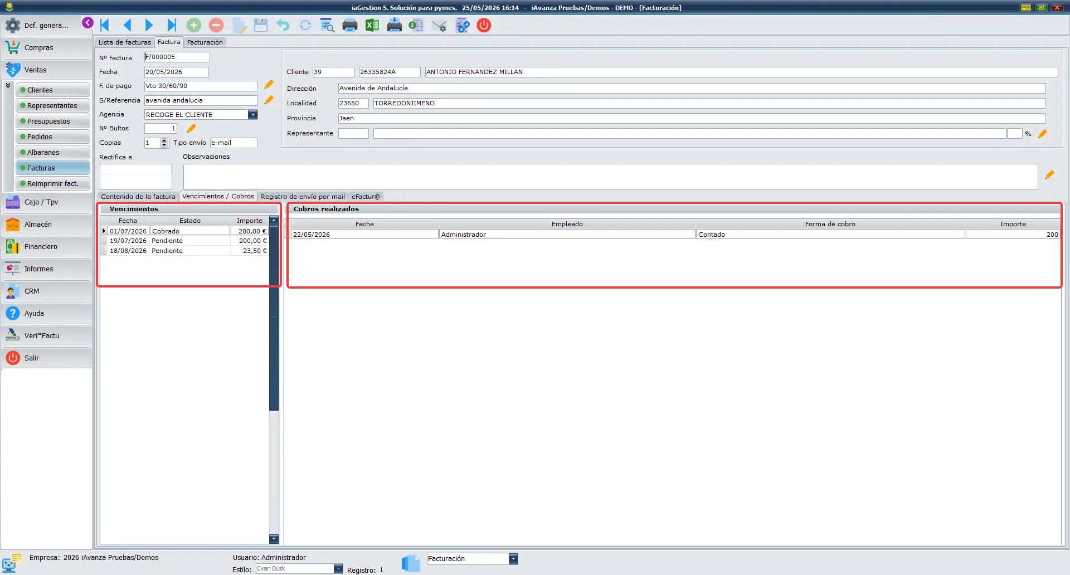Open the email settings envelope icon
This screenshot has width=1070, height=575.
click(439, 25)
